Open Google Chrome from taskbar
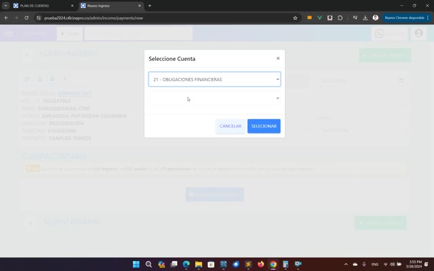This screenshot has height=271, width=434. click(273, 264)
